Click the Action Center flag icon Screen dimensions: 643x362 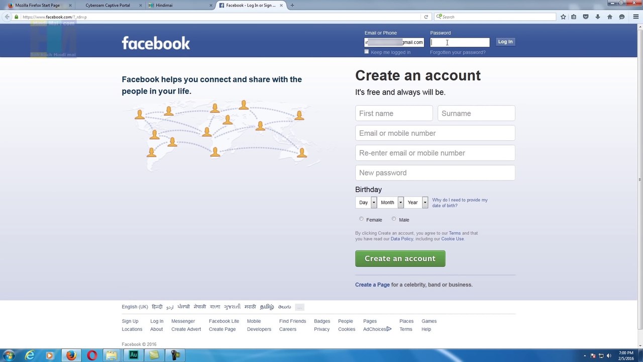pyautogui.click(x=593, y=356)
